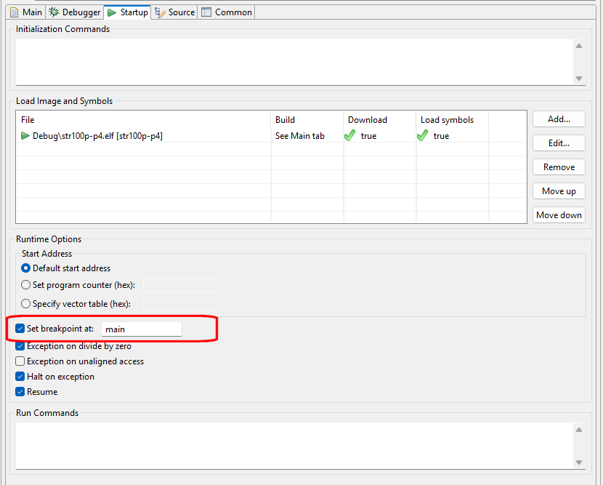Click the breakpoint field containing main

pyautogui.click(x=142, y=329)
